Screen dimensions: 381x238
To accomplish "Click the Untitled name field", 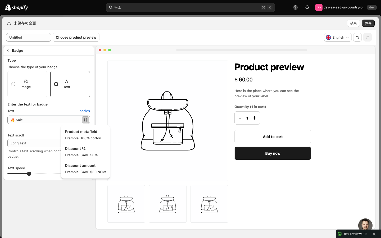I will pos(29,37).
